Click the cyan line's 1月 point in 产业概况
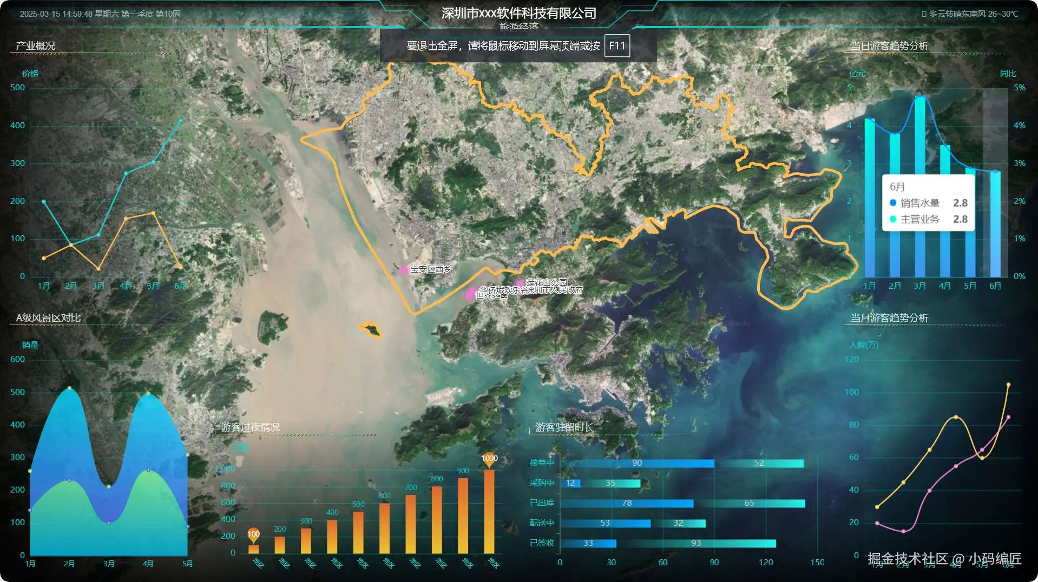This screenshot has height=582, width=1038. (44, 202)
